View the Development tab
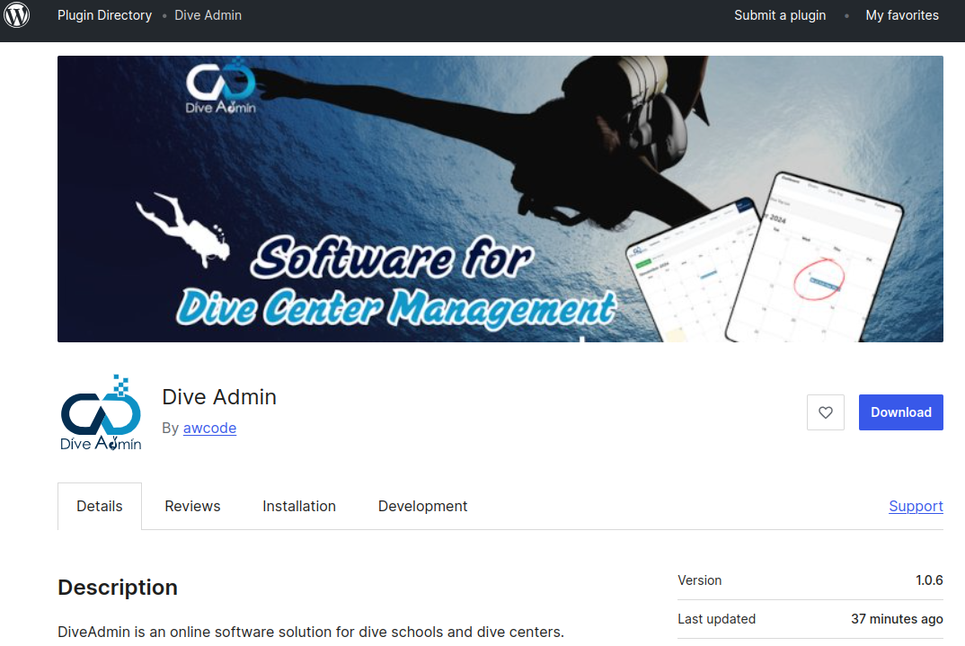This screenshot has height=646, width=965. coord(422,506)
